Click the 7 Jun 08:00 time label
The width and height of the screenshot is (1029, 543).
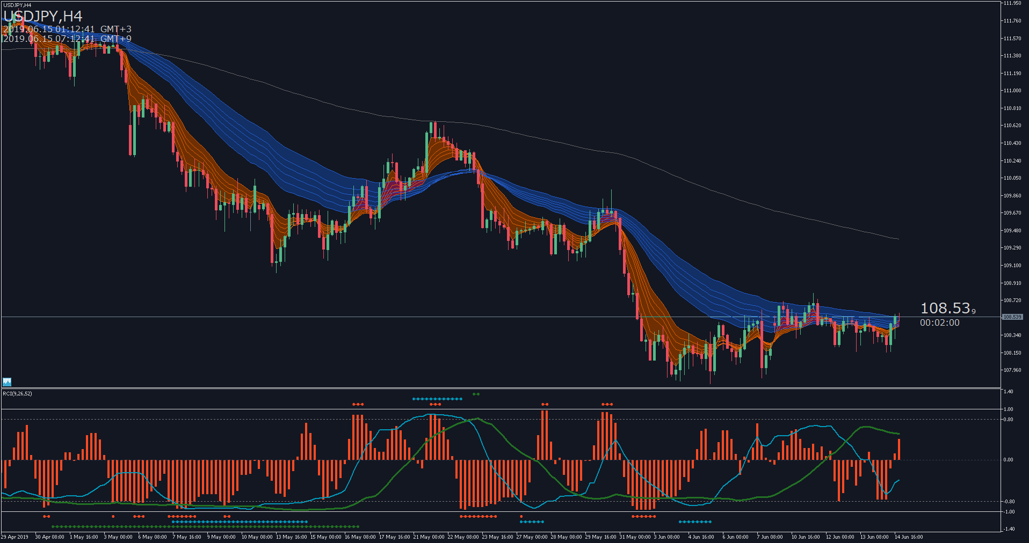[x=770, y=537]
